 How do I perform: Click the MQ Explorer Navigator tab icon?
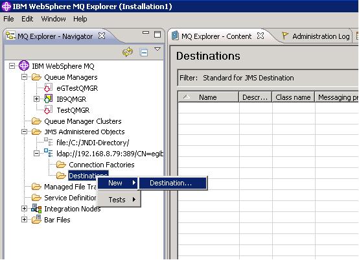pyautogui.click(x=10, y=36)
